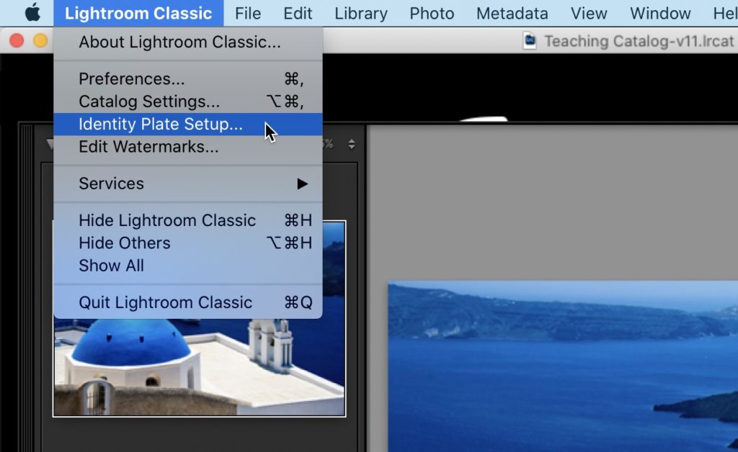This screenshot has height=452, width=738.
Task: Quit Lightroom Classic from the menu
Action: click(x=188, y=302)
